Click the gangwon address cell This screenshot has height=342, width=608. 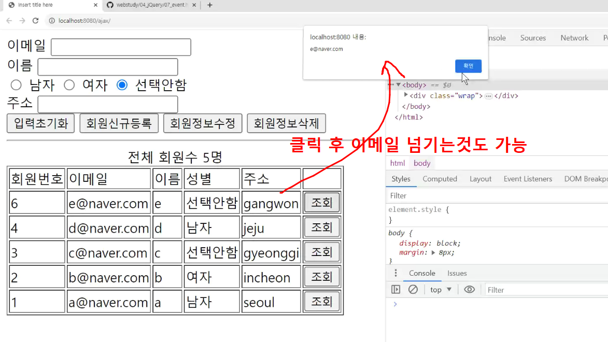[271, 203]
